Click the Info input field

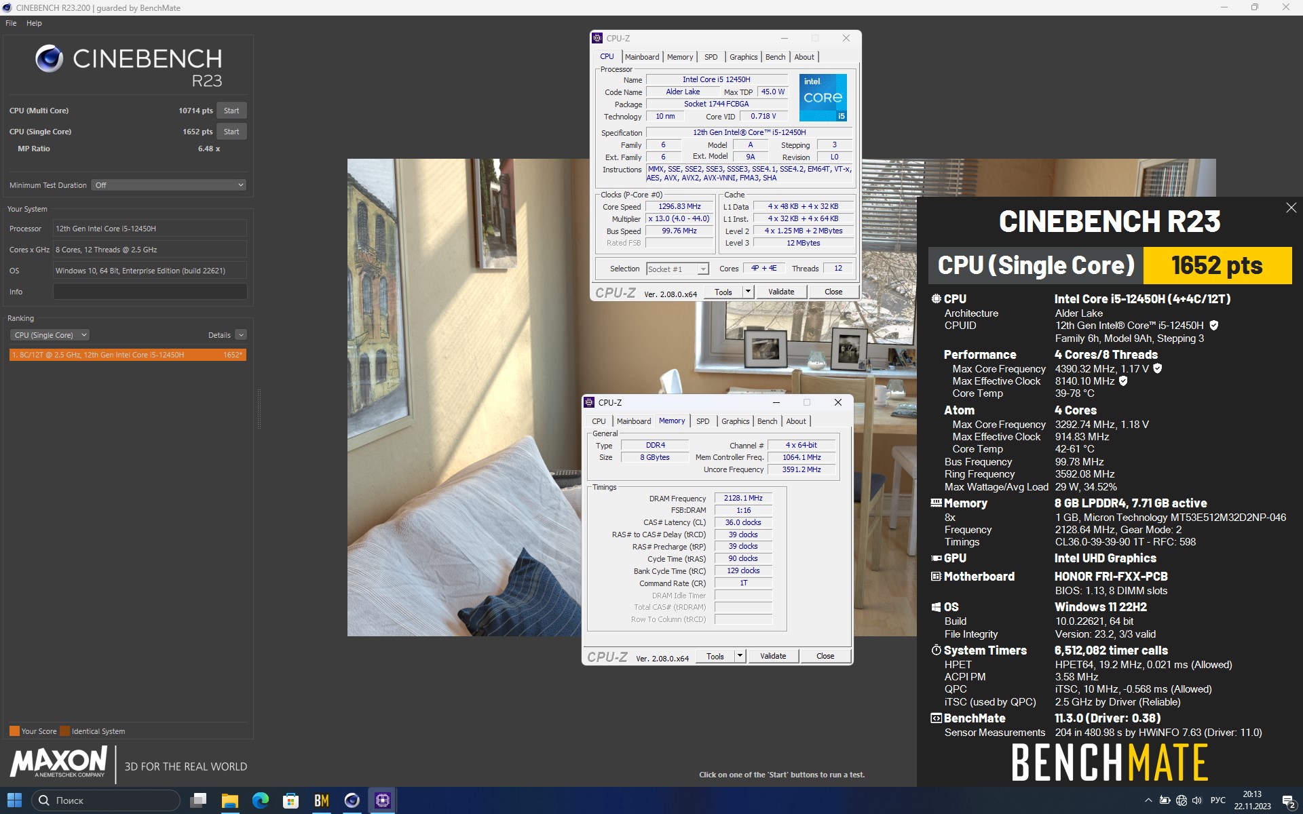(150, 292)
